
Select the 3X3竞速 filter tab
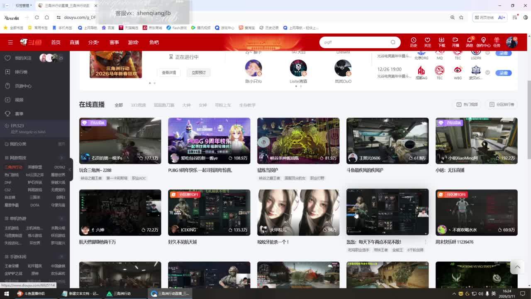click(138, 105)
